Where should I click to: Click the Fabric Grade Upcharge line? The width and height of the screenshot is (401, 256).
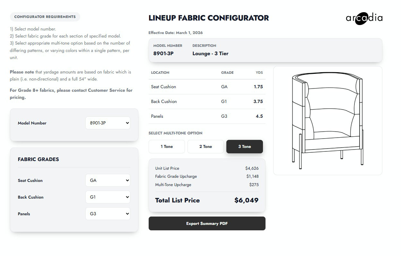point(207,176)
